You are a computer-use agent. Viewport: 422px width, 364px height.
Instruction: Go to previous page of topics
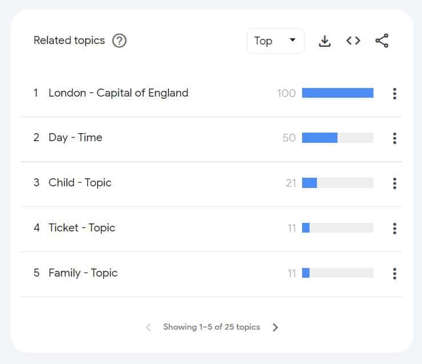pos(148,327)
